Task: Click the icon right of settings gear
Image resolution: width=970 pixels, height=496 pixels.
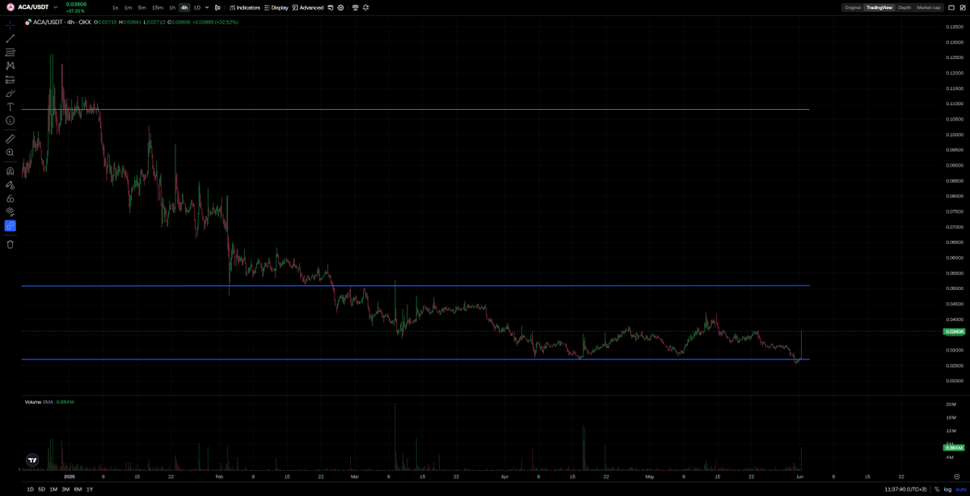Action: click(355, 7)
